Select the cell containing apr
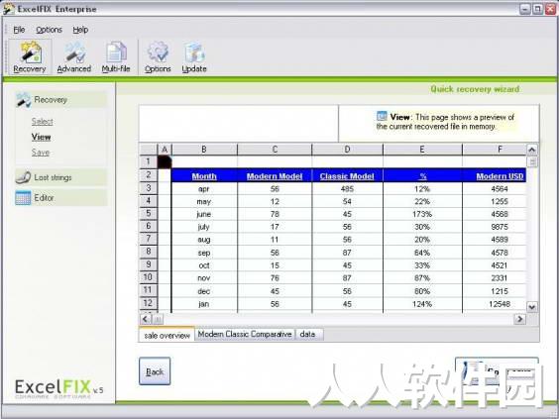Image resolution: width=559 pixels, height=419 pixels. [204, 189]
